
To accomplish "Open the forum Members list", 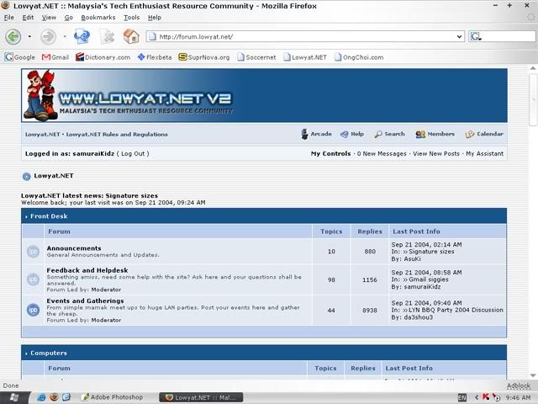I will 435,134.
